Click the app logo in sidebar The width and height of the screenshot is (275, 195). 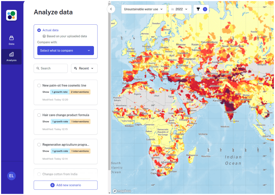12,15
